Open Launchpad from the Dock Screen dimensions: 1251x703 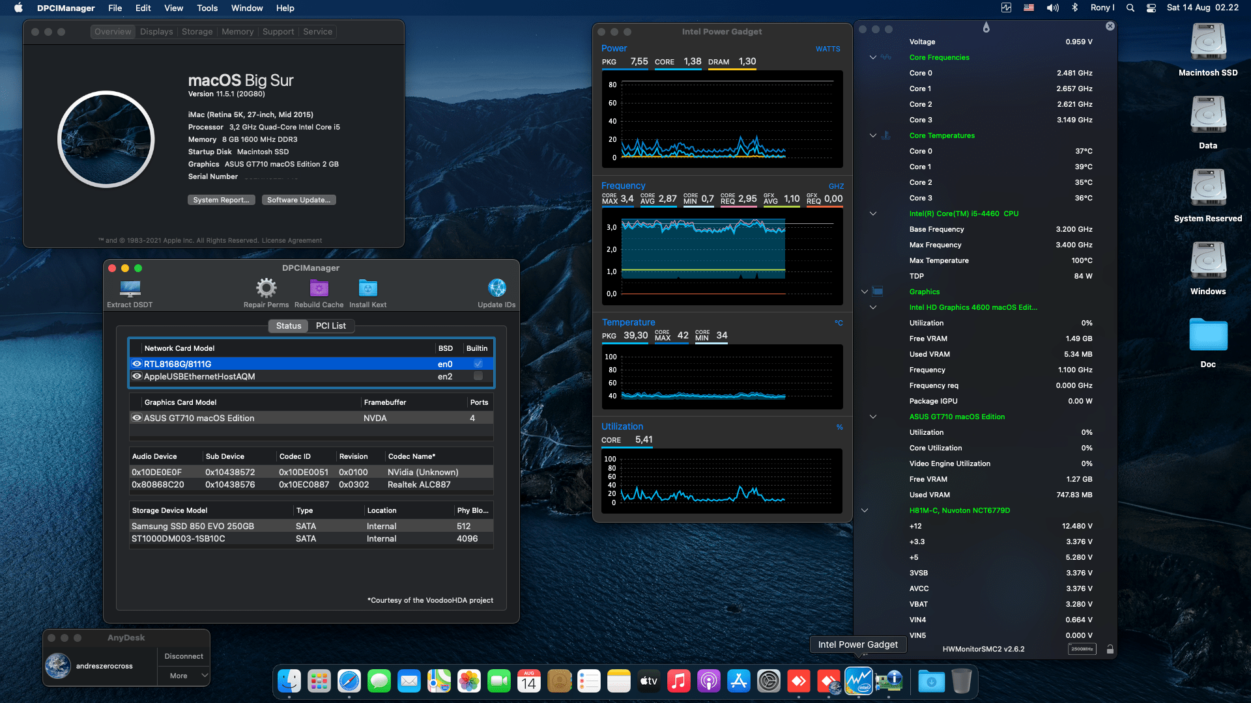click(x=319, y=682)
